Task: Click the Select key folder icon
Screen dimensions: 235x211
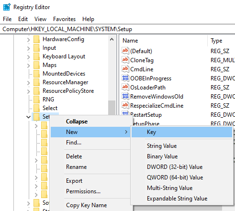Action: click(36, 108)
